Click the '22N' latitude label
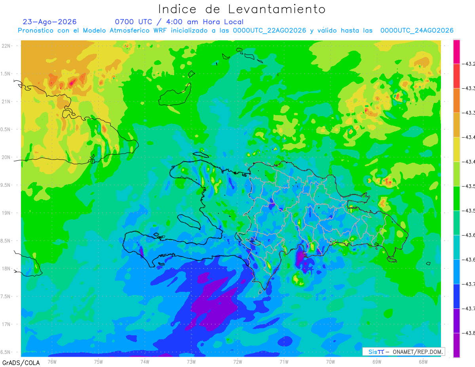The width and height of the screenshot is (475, 367). point(6,46)
